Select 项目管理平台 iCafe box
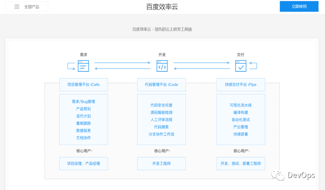Screen dimensions: 325x190 (x=84, y=85)
